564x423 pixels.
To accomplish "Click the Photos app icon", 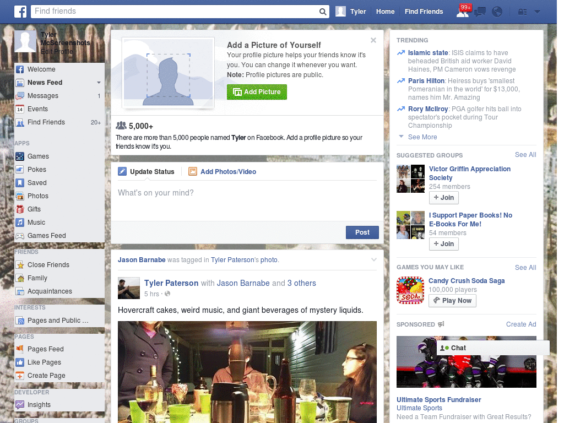I will pos(20,196).
